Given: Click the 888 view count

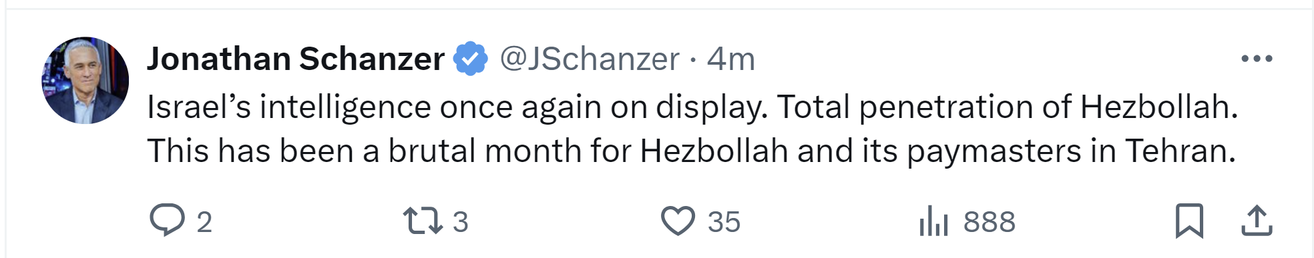Looking at the screenshot, I should click(990, 222).
